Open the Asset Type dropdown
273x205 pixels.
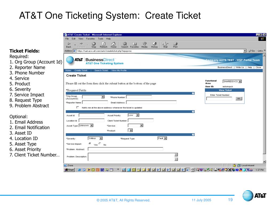[86, 125]
